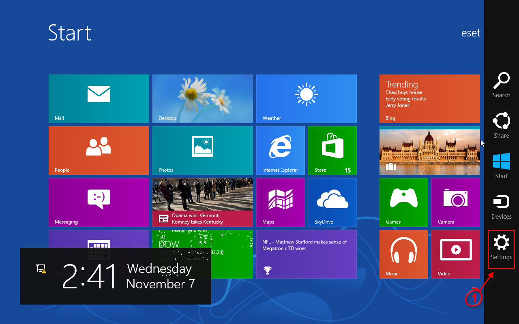Launch Internet Explorer tile

click(x=281, y=151)
